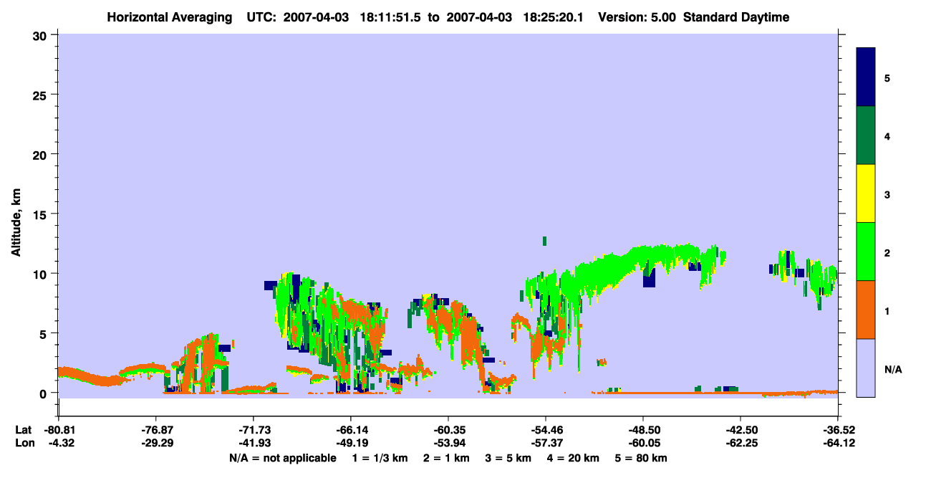The width and height of the screenshot is (931, 478).
Task: Click the latitude value '-42.50'
Action: coord(741,429)
